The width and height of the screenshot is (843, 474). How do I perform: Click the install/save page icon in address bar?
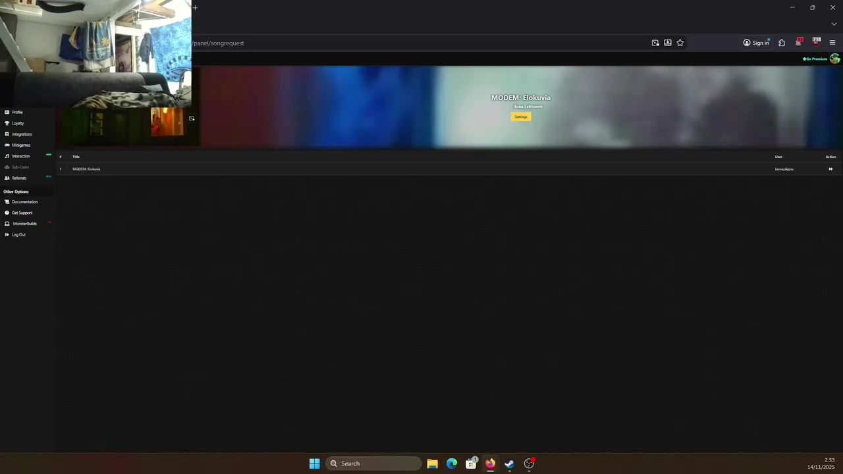668,43
